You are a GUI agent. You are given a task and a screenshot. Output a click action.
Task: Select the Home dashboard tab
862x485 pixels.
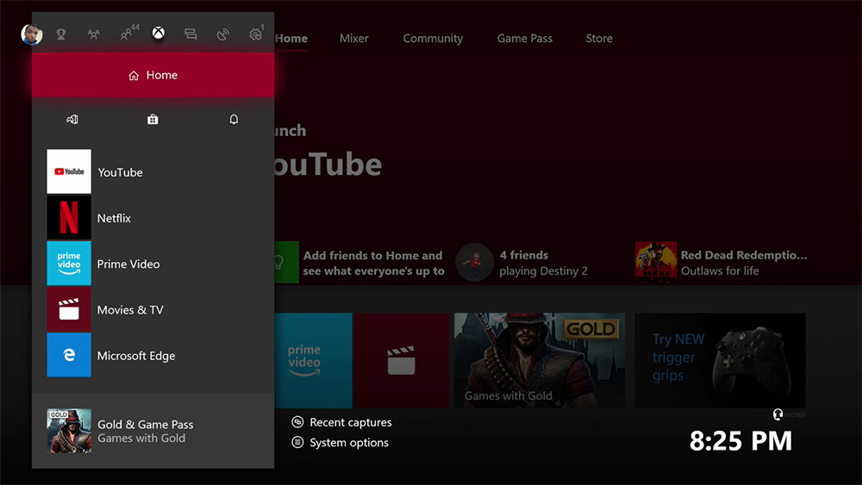pos(291,39)
